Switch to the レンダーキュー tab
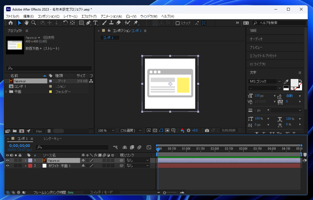313x200 pixels. coord(53,139)
